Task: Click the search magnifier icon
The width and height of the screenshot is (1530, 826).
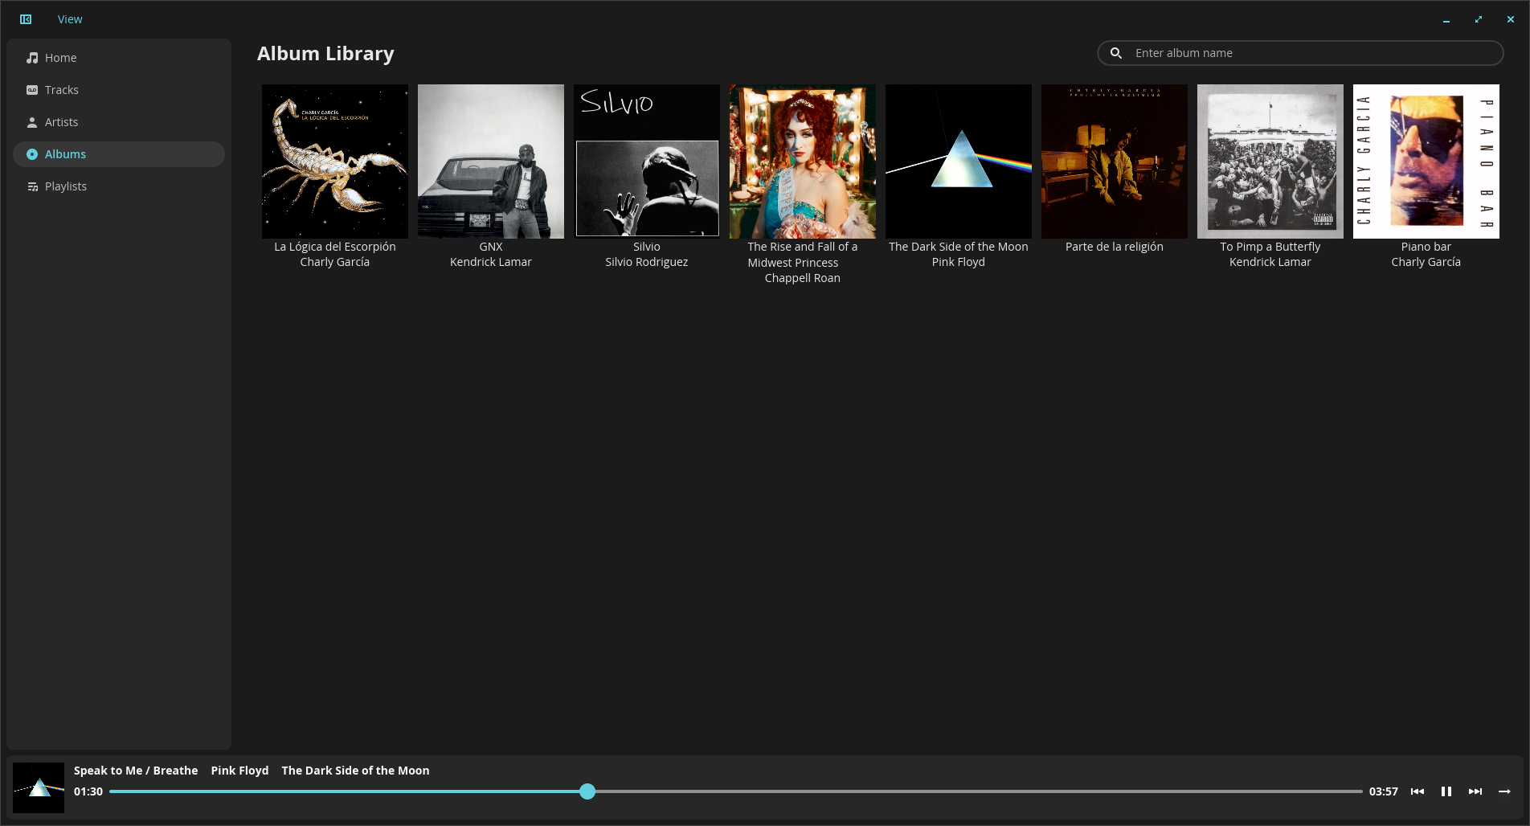Action: tap(1116, 53)
